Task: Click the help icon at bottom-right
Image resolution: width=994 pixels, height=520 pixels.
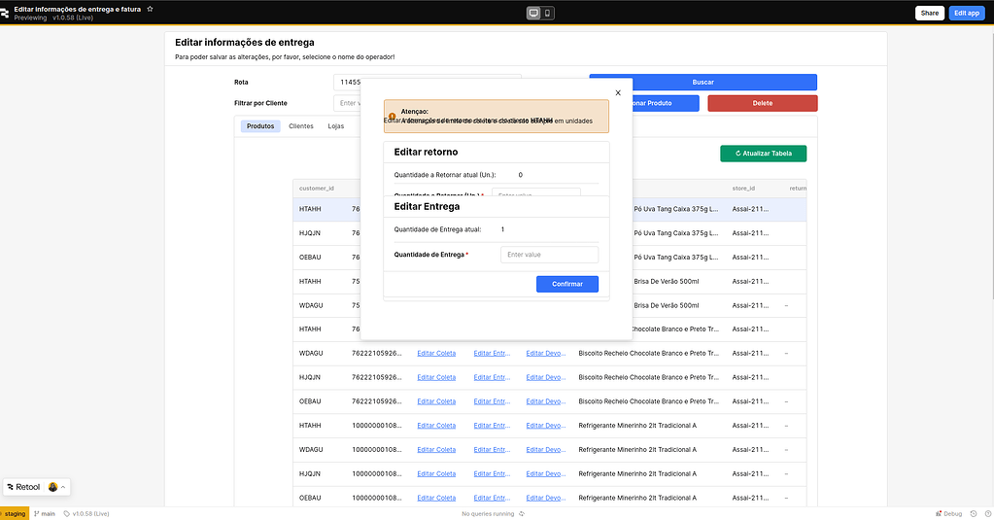Action: coord(987,513)
